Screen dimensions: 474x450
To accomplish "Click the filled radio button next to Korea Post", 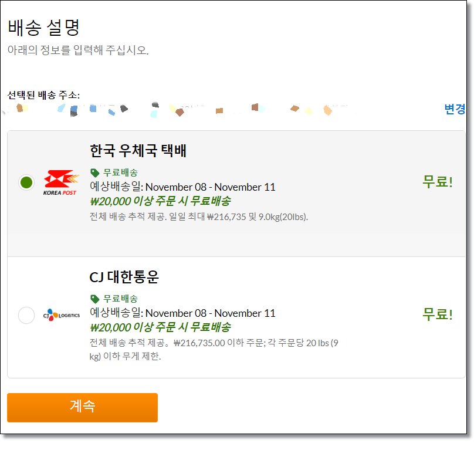I will (26, 182).
